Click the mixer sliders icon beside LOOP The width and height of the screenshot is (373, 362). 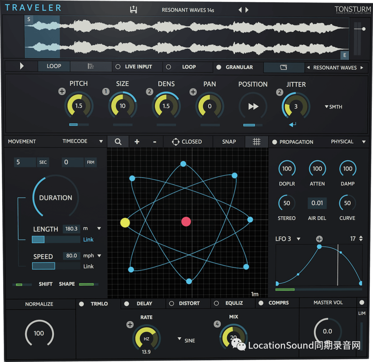pos(91,66)
